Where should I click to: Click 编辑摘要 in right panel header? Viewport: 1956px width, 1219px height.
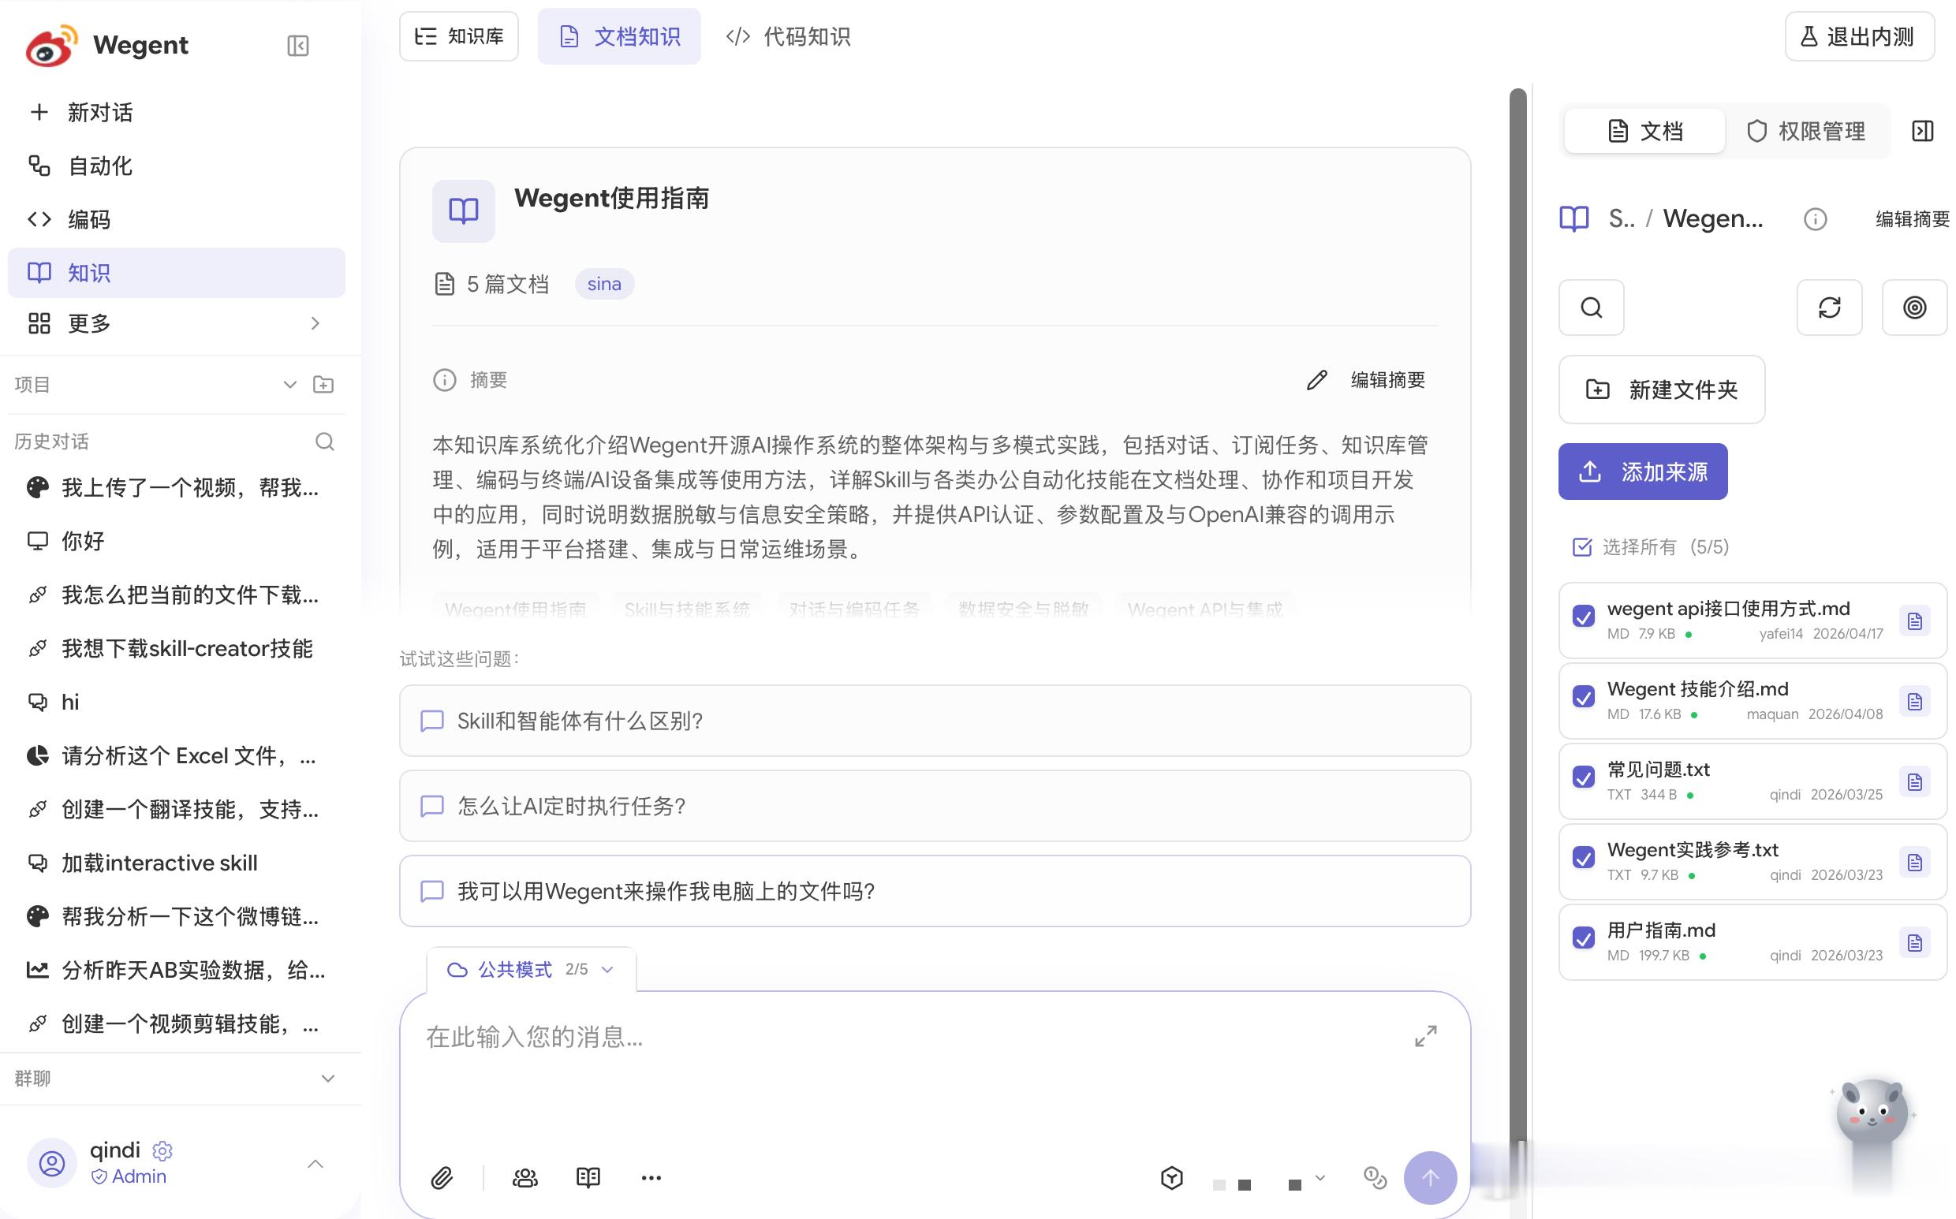(1913, 219)
